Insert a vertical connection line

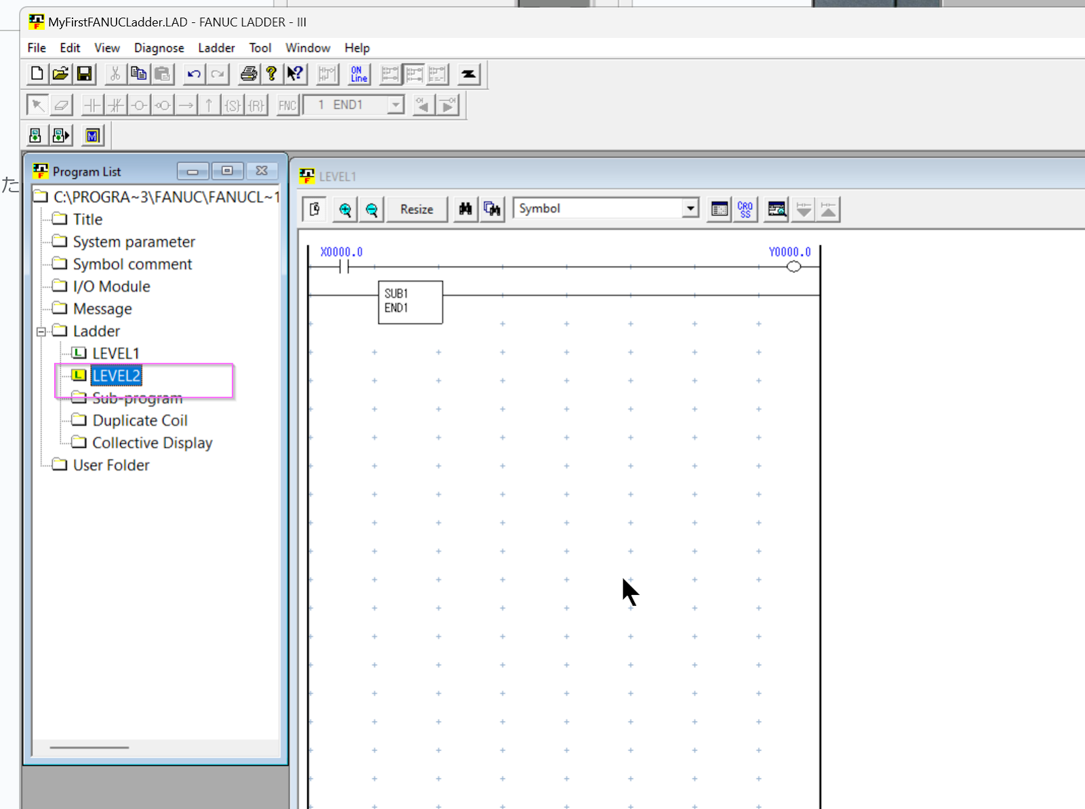209,105
